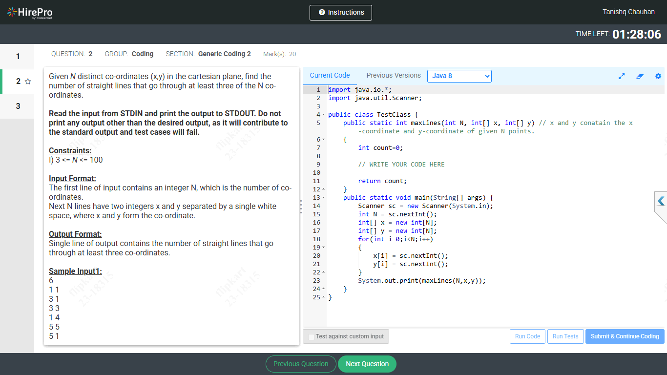
Task: Click line number 10 in gutter
Action: tap(316, 173)
